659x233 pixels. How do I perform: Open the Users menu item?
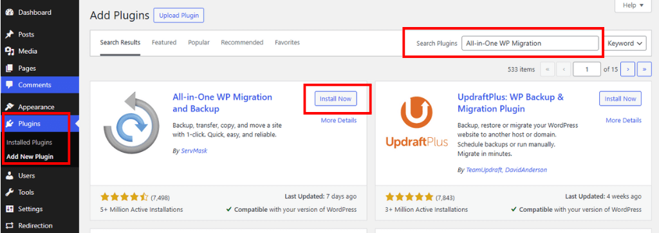pos(39,175)
